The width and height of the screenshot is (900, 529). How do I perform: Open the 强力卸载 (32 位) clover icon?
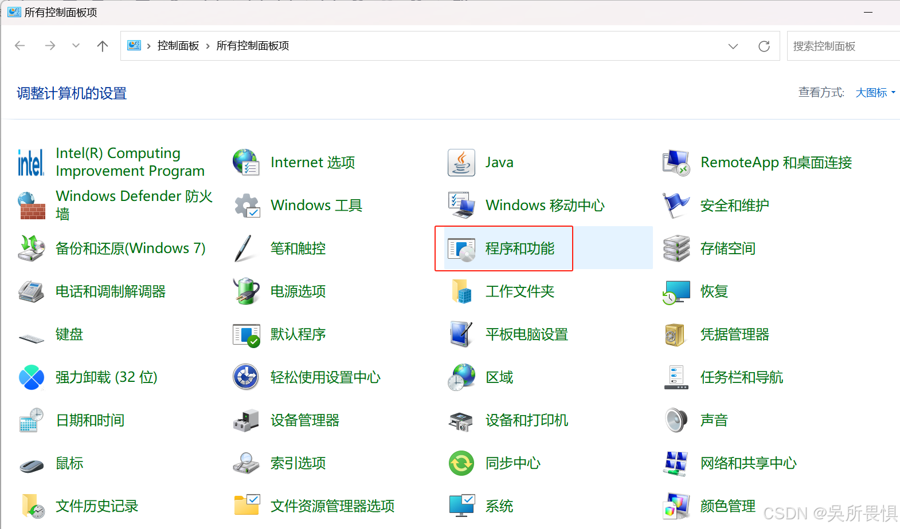coord(31,377)
